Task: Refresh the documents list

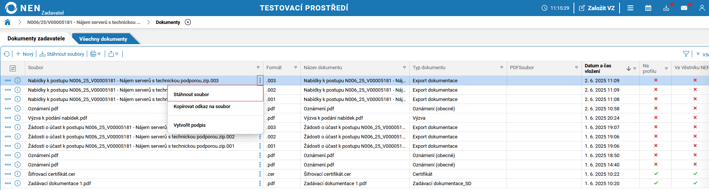Action: (x=6, y=54)
